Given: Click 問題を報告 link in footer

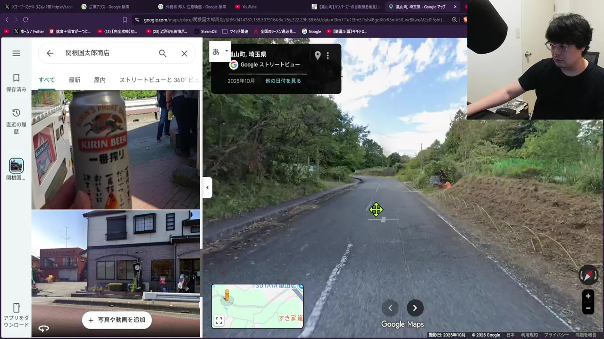Looking at the screenshot, I should pyautogui.click(x=586, y=335).
